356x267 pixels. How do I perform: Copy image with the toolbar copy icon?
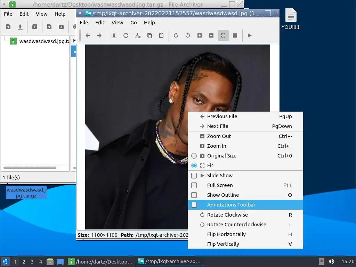pos(149,35)
